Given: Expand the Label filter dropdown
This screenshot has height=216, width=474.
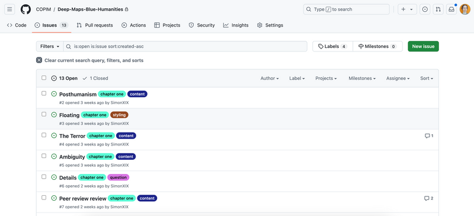Looking at the screenshot, I should pyautogui.click(x=297, y=78).
